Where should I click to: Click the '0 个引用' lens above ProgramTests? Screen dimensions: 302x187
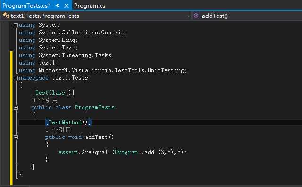[45, 100]
